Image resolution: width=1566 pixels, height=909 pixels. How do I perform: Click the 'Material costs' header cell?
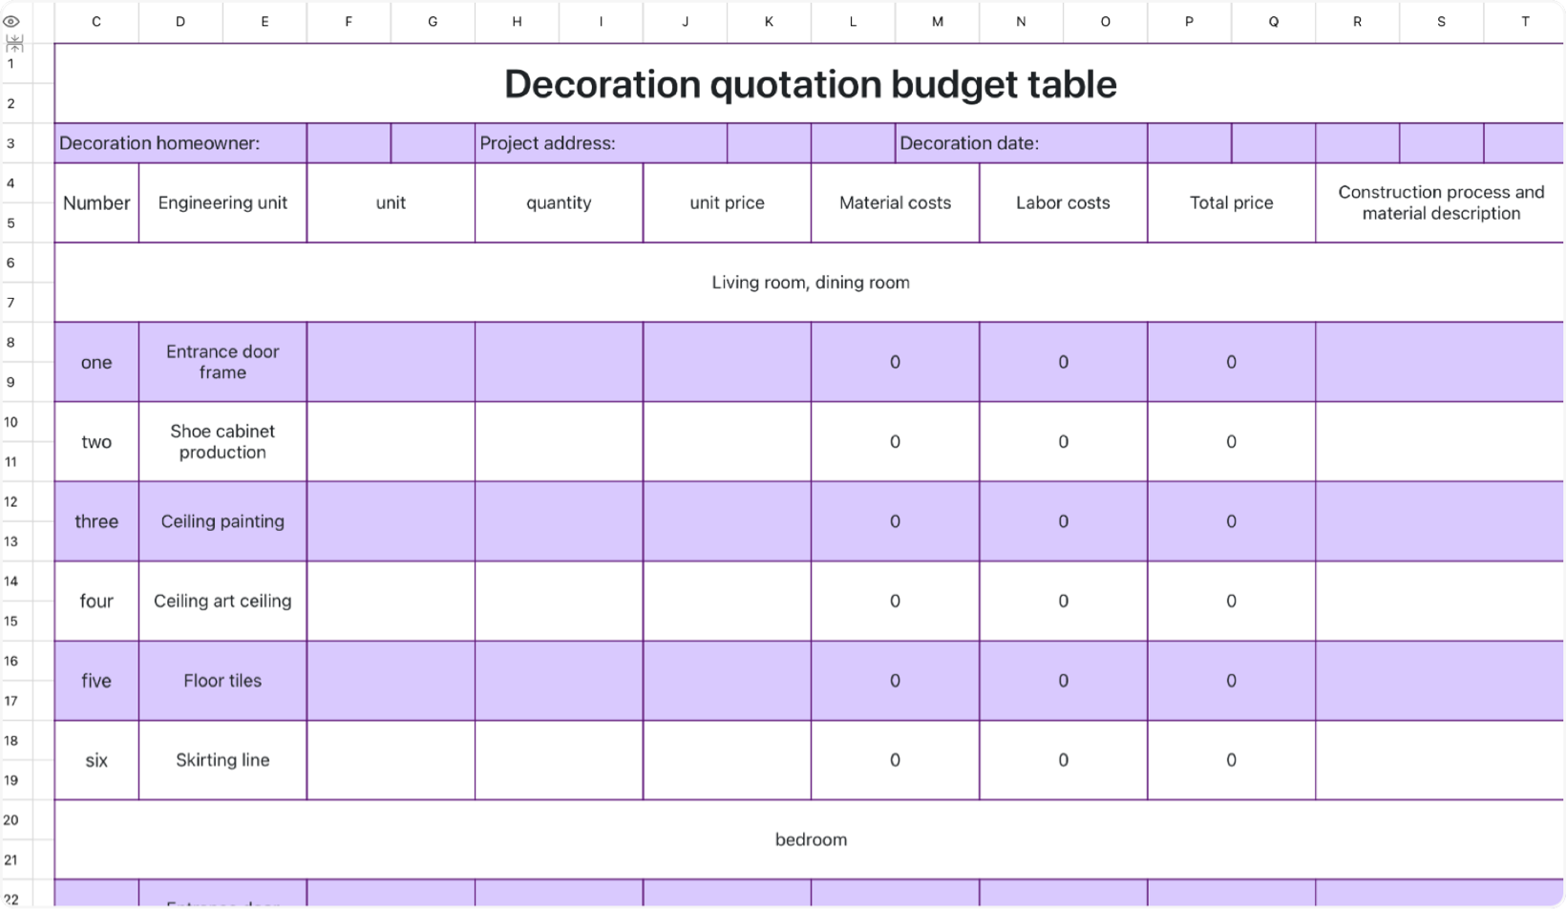895,202
